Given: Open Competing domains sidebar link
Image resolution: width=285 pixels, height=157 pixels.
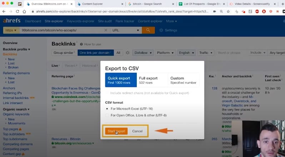Looking at the screenshot, I should pos(18,144).
